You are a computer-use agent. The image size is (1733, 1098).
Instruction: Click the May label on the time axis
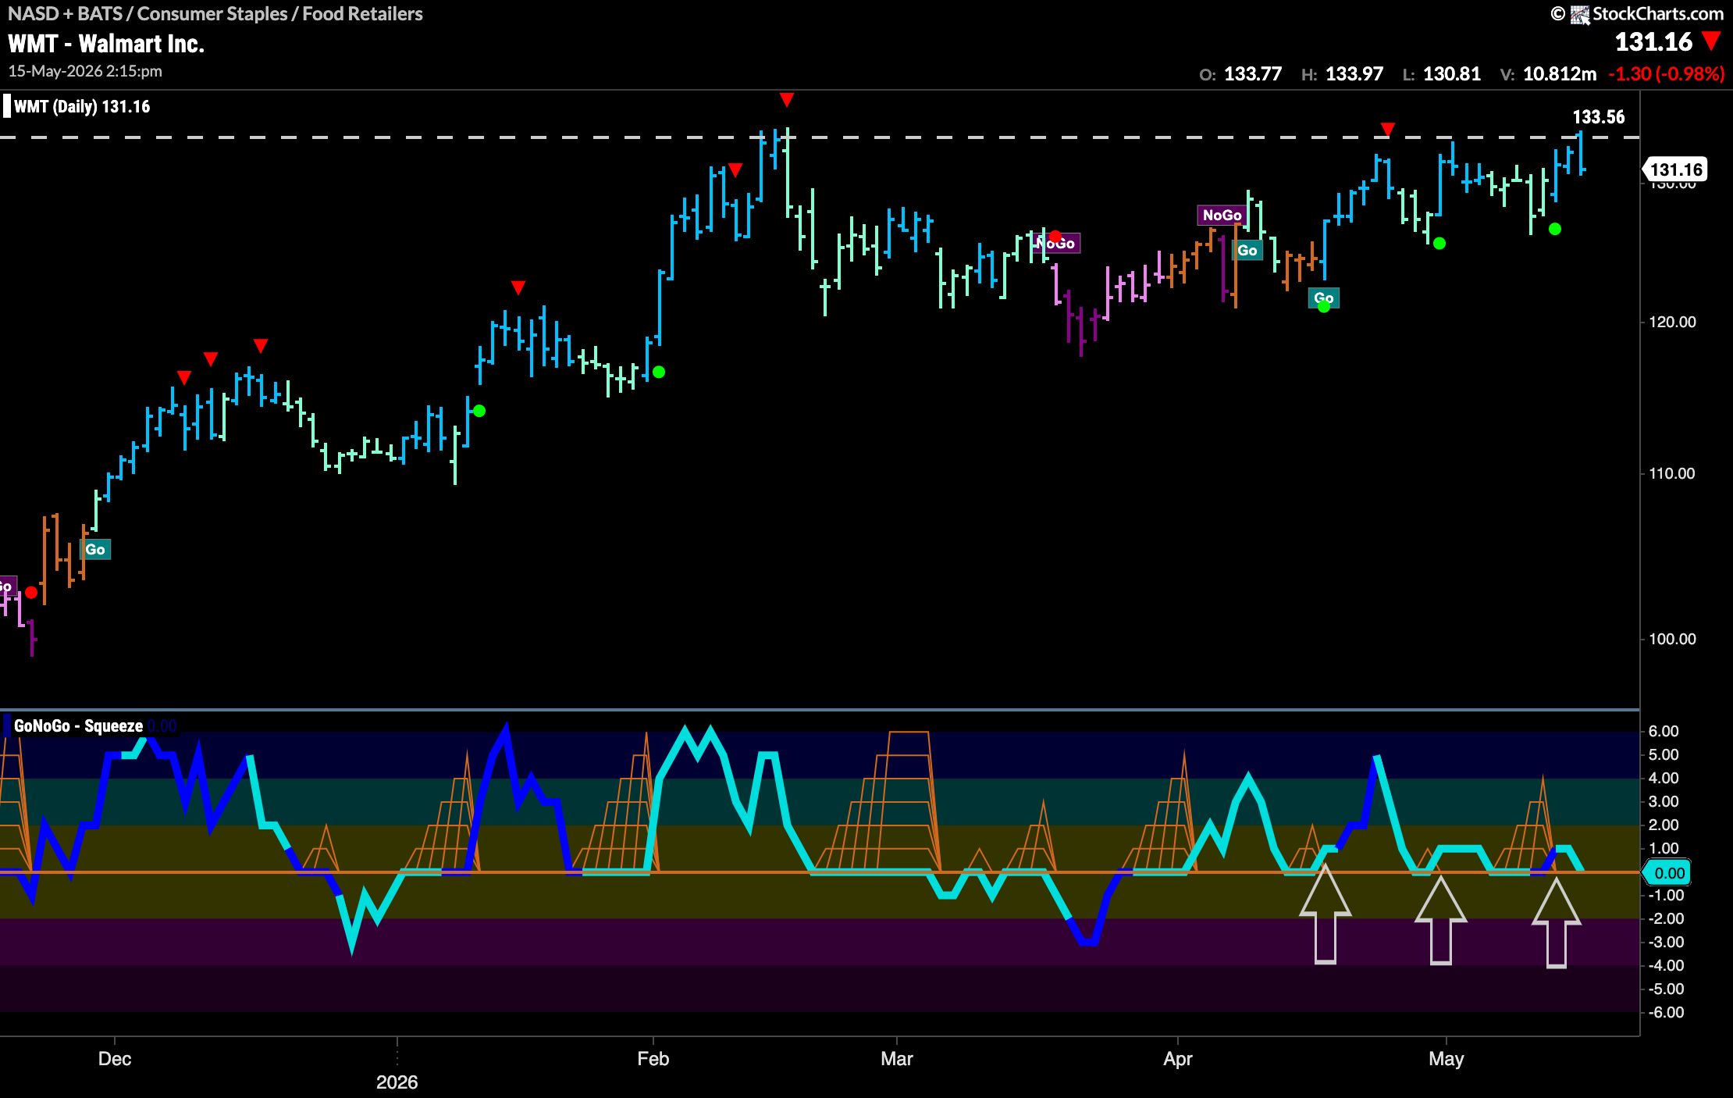coord(1446,1059)
